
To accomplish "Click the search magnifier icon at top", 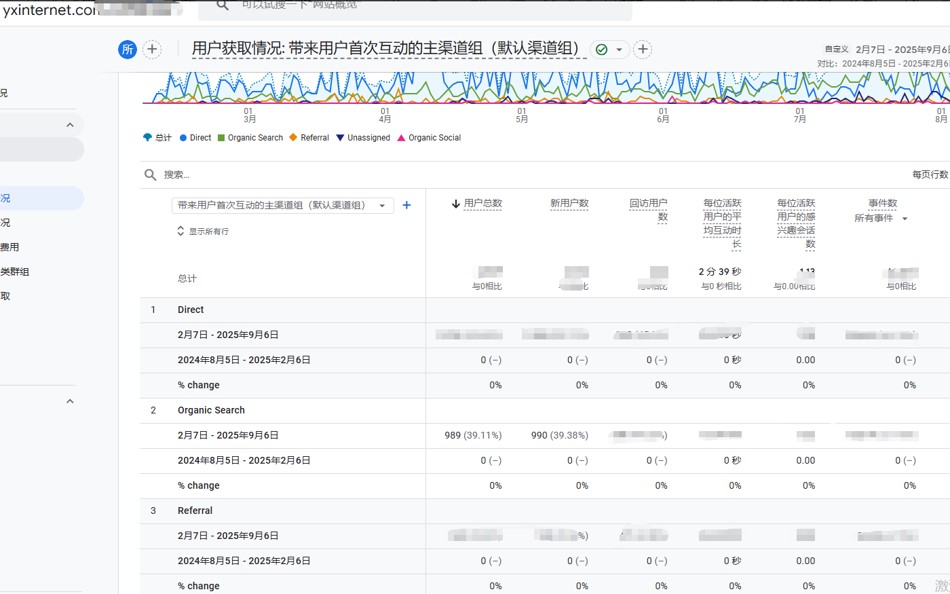I will (222, 5).
